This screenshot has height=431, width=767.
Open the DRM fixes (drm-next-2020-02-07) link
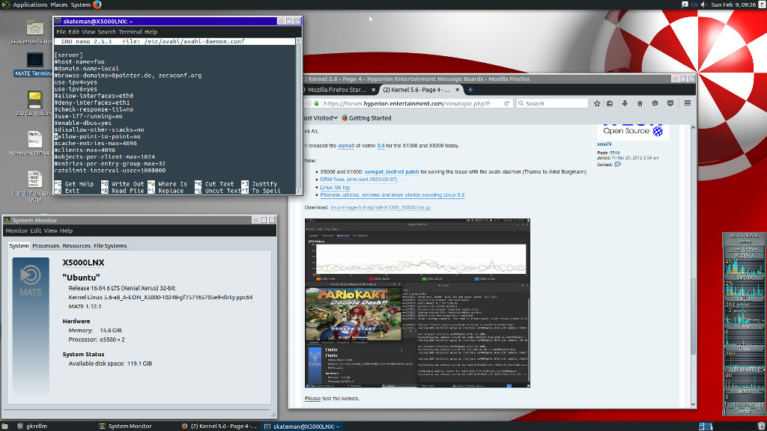tap(359, 180)
